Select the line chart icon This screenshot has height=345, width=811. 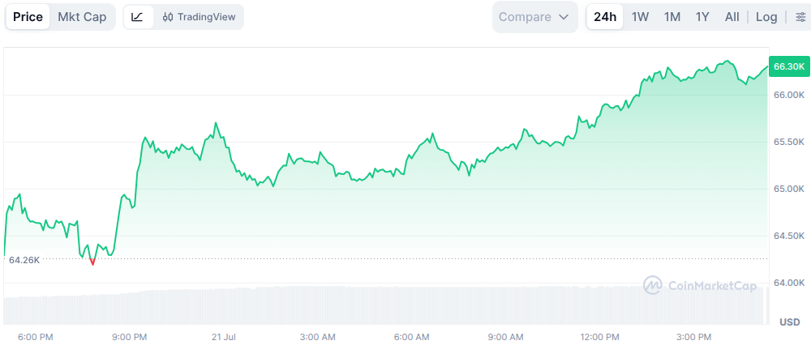138,17
